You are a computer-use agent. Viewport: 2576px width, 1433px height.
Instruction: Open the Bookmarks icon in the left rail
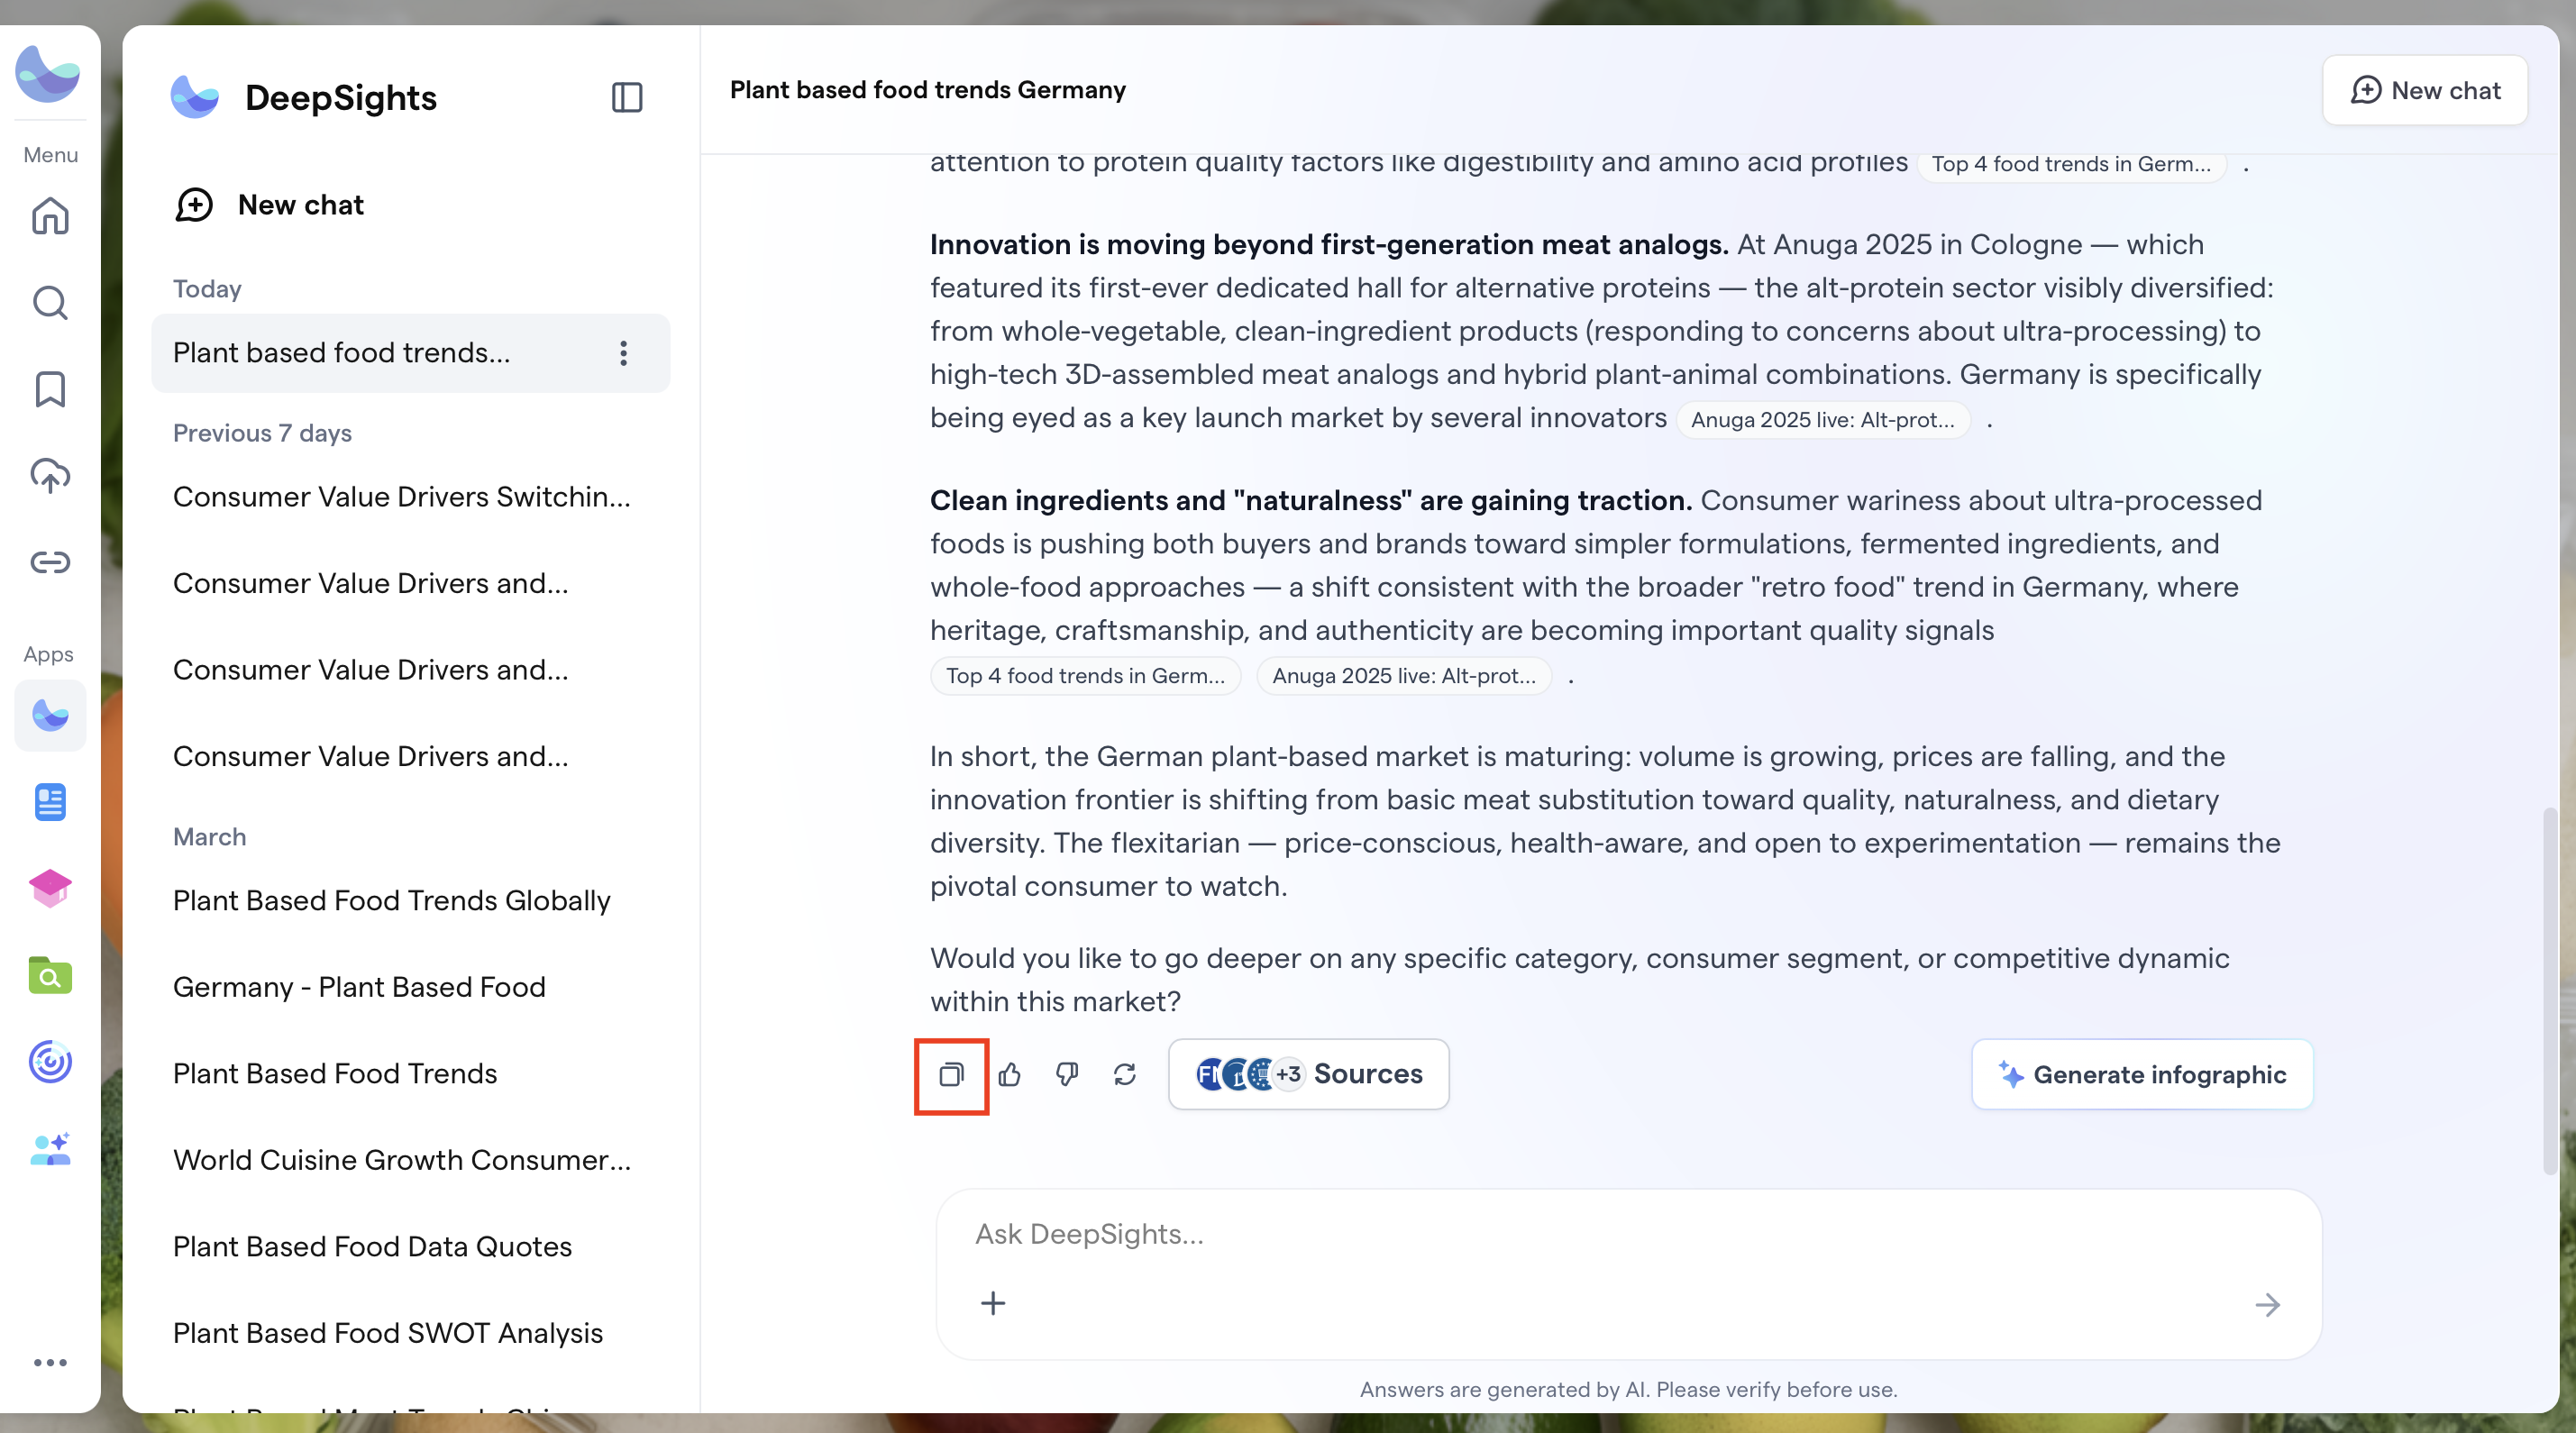click(50, 389)
